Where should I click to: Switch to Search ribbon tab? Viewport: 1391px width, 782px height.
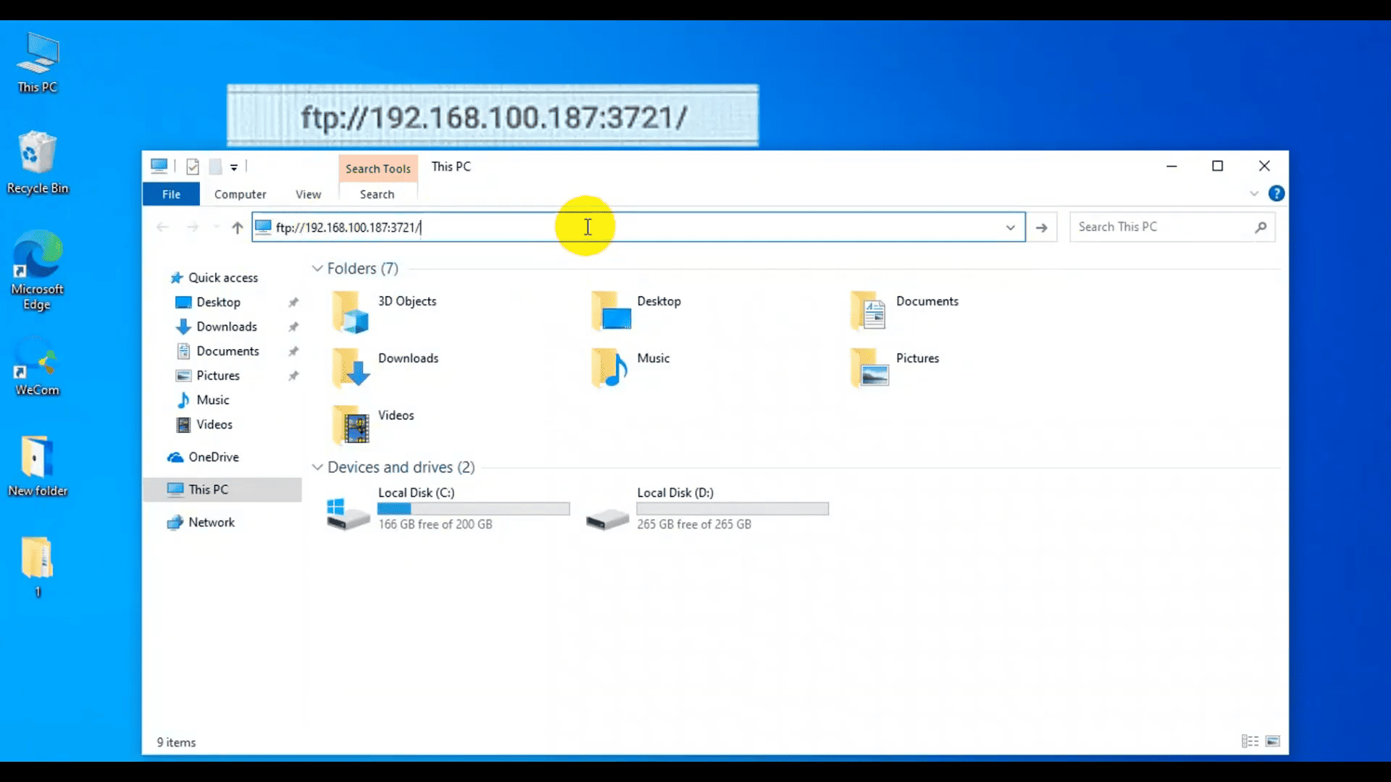coord(377,194)
